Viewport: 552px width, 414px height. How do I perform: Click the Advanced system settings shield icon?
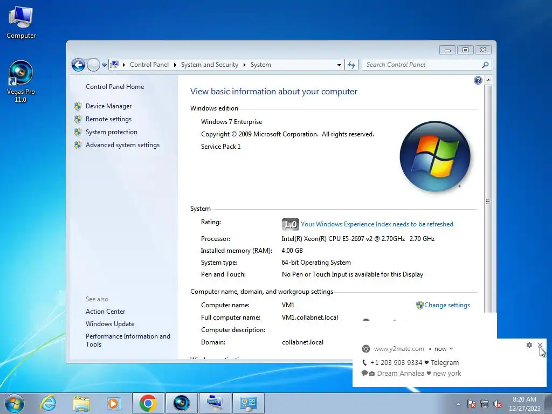click(78, 145)
